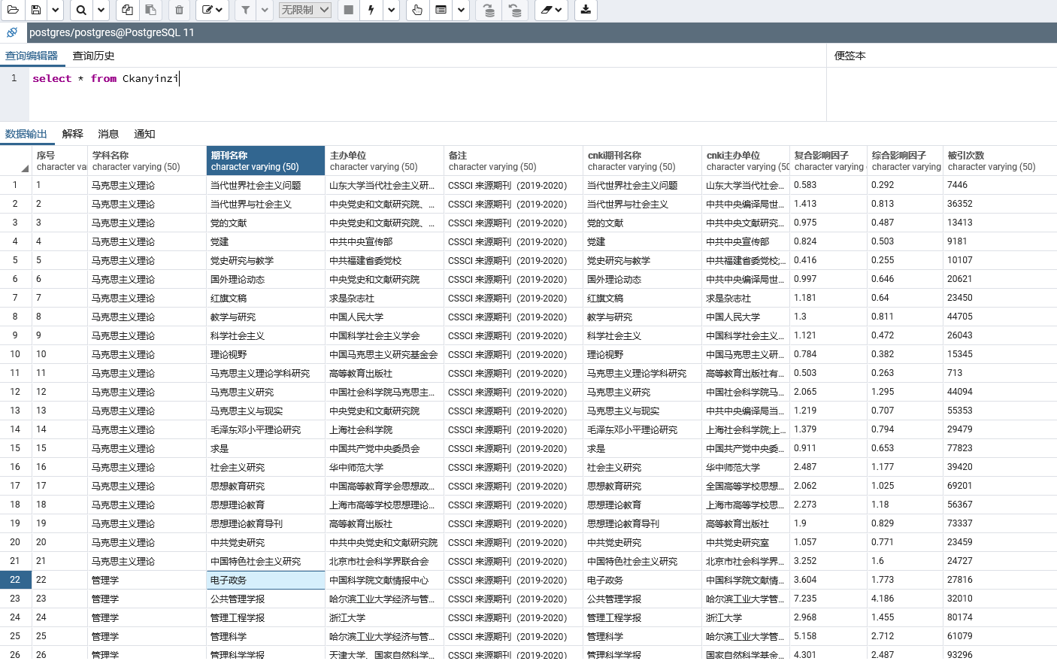Expand the execute options dropdown
The width and height of the screenshot is (1057, 661).
[392, 10]
